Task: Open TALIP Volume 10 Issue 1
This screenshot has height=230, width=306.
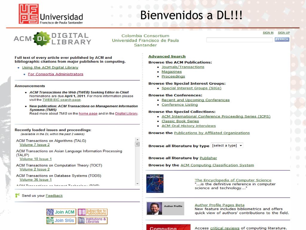Action: (36, 159)
